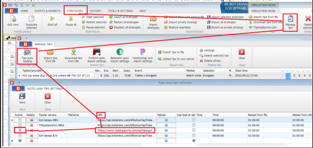Open Settings in Manage Tips ribbon

click(x=207, y=50)
